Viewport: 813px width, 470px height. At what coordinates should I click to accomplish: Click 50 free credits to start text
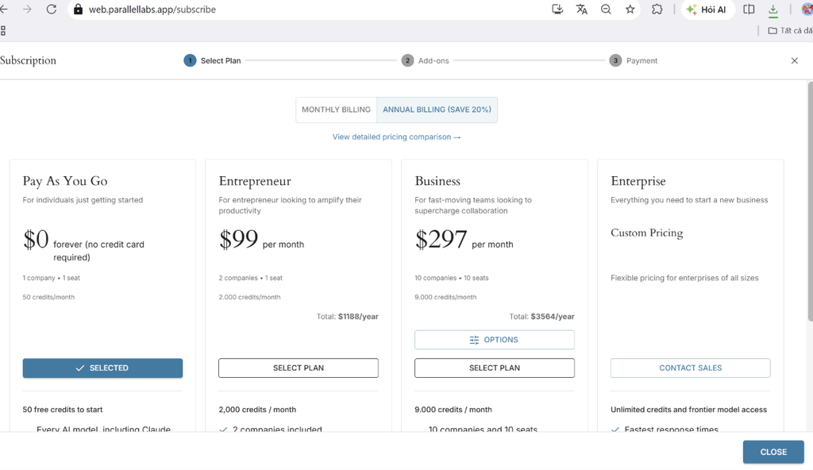[63, 410]
